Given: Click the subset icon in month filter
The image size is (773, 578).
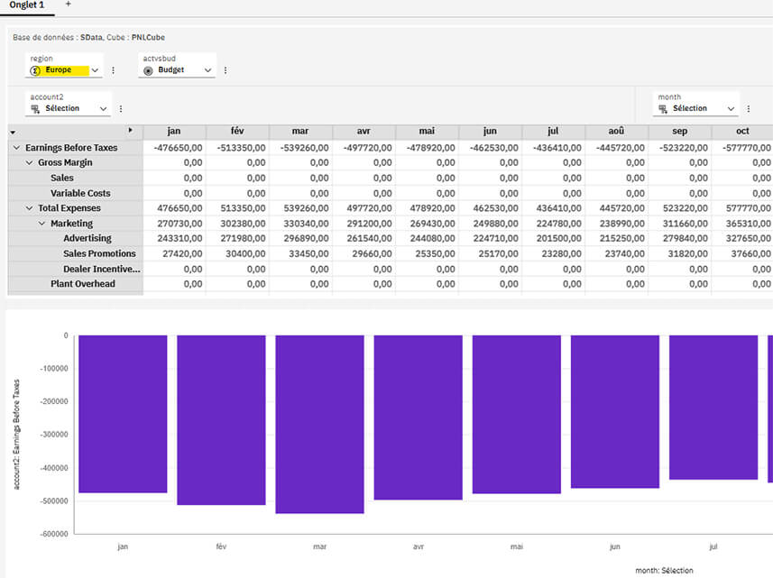Looking at the screenshot, I should coord(663,109).
